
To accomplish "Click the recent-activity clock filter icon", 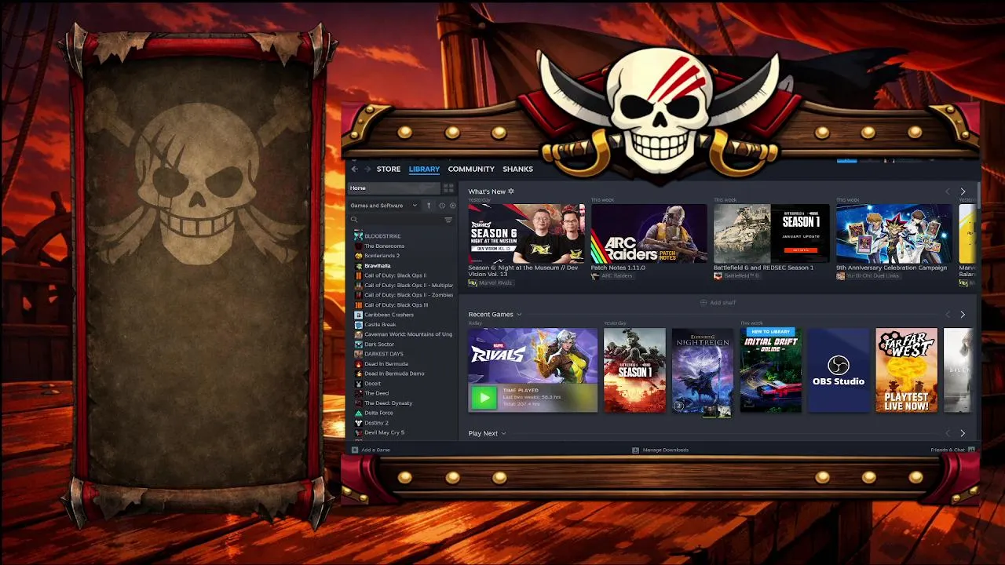I will [x=442, y=206].
